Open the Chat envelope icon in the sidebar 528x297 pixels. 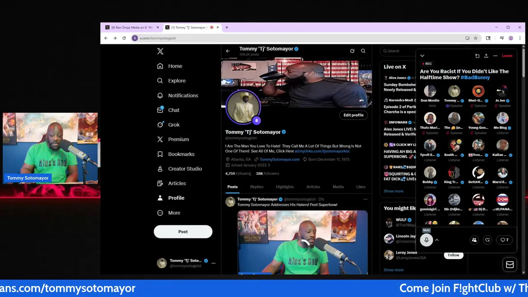160,110
